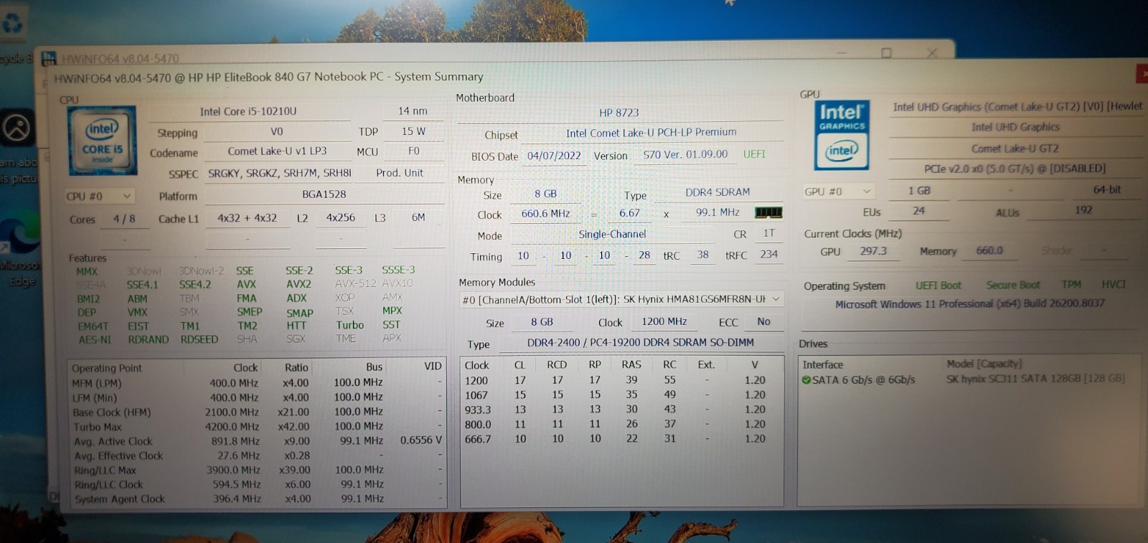
Task: Click the System Agent Clock row
Action: pos(257,499)
